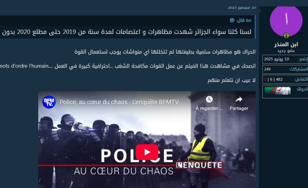This screenshot has width=308, height=188.
Task: Click the bri قال quote header link
Action: point(244,20)
